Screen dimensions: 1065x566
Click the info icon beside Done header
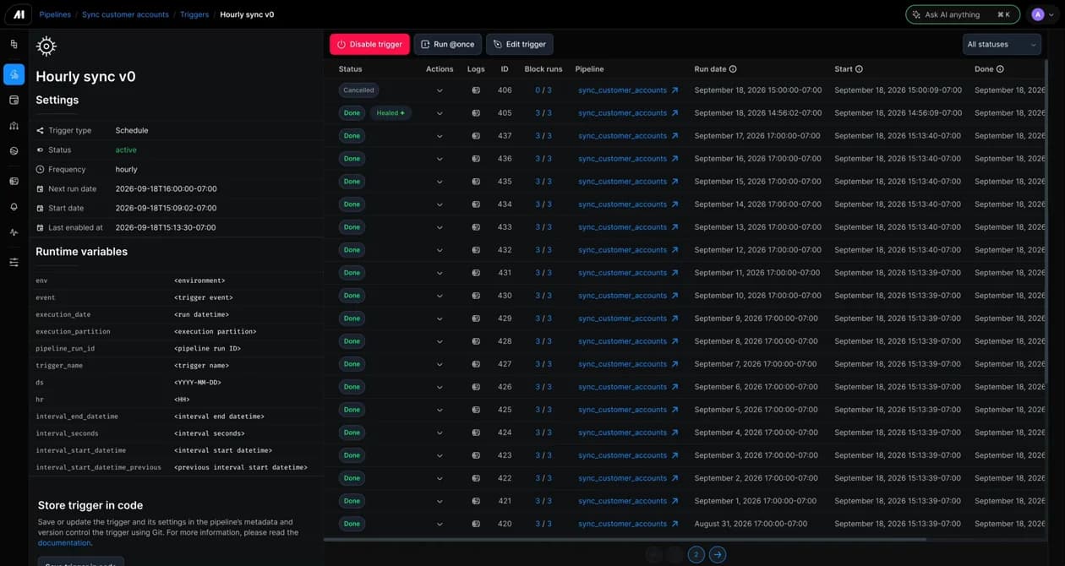coord(1000,69)
